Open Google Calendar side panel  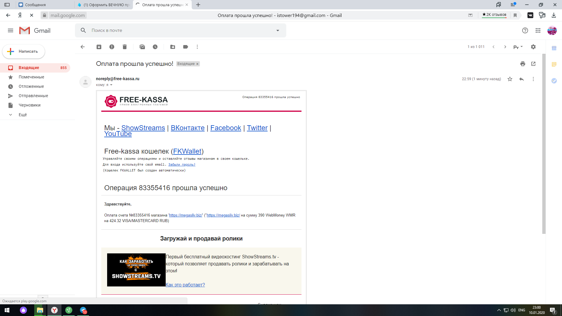click(x=554, y=48)
